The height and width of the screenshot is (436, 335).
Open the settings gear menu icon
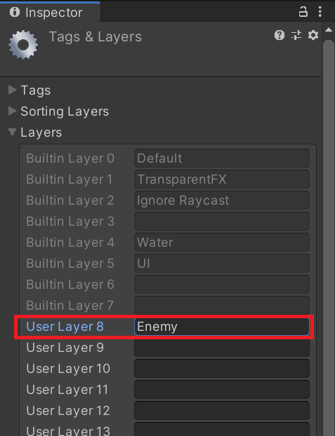pos(313,35)
